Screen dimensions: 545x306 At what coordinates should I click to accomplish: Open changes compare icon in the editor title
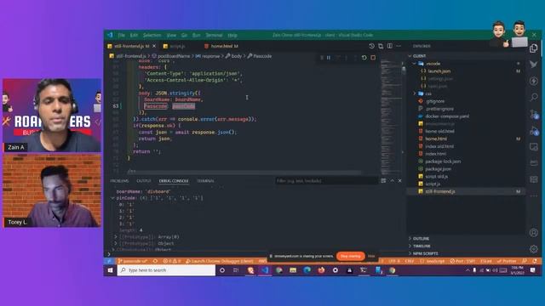381,46
